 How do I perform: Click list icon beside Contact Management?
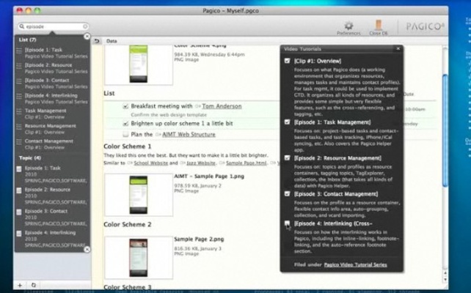(19, 142)
